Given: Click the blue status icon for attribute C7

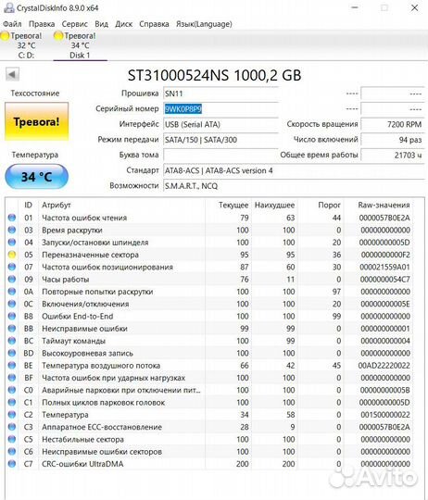Looking at the screenshot, I should [x=12, y=464].
